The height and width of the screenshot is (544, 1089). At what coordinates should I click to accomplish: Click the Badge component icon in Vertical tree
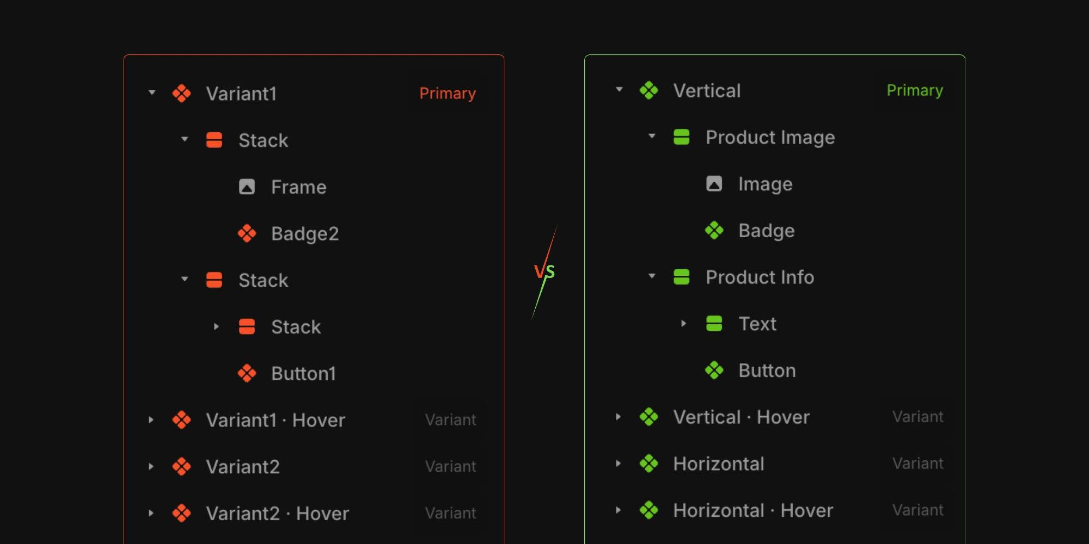[x=715, y=230]
